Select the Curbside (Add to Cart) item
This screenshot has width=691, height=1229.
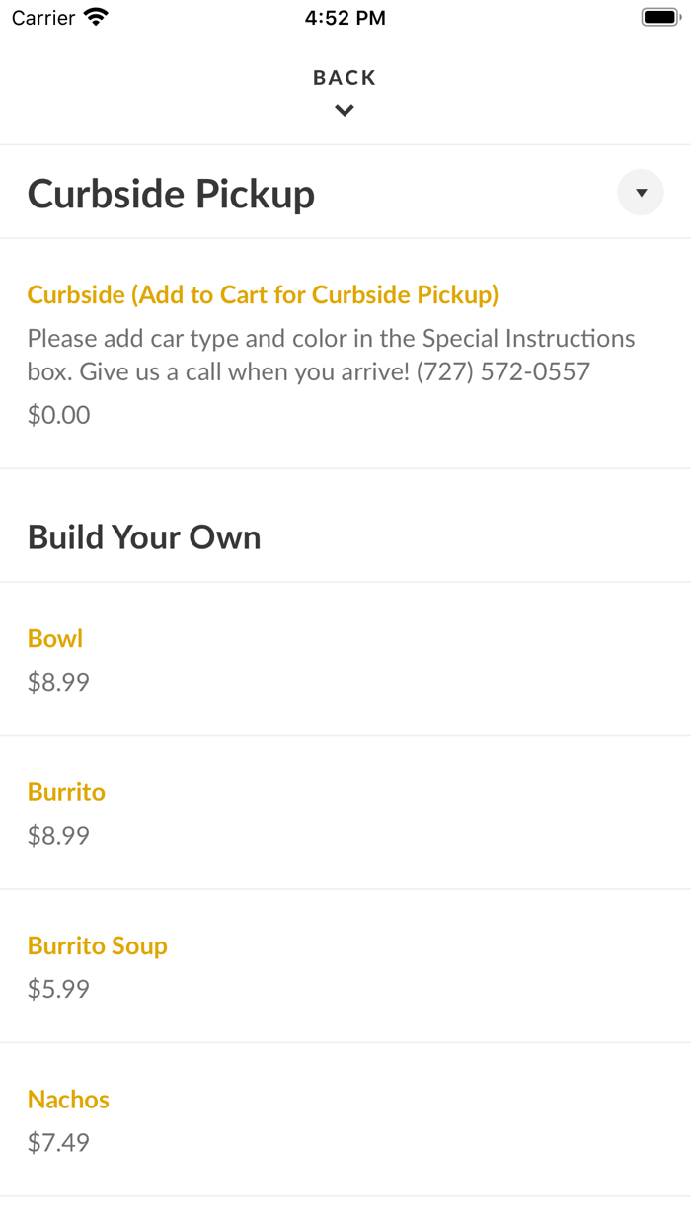pyautogui.click(x=263, y=294)
